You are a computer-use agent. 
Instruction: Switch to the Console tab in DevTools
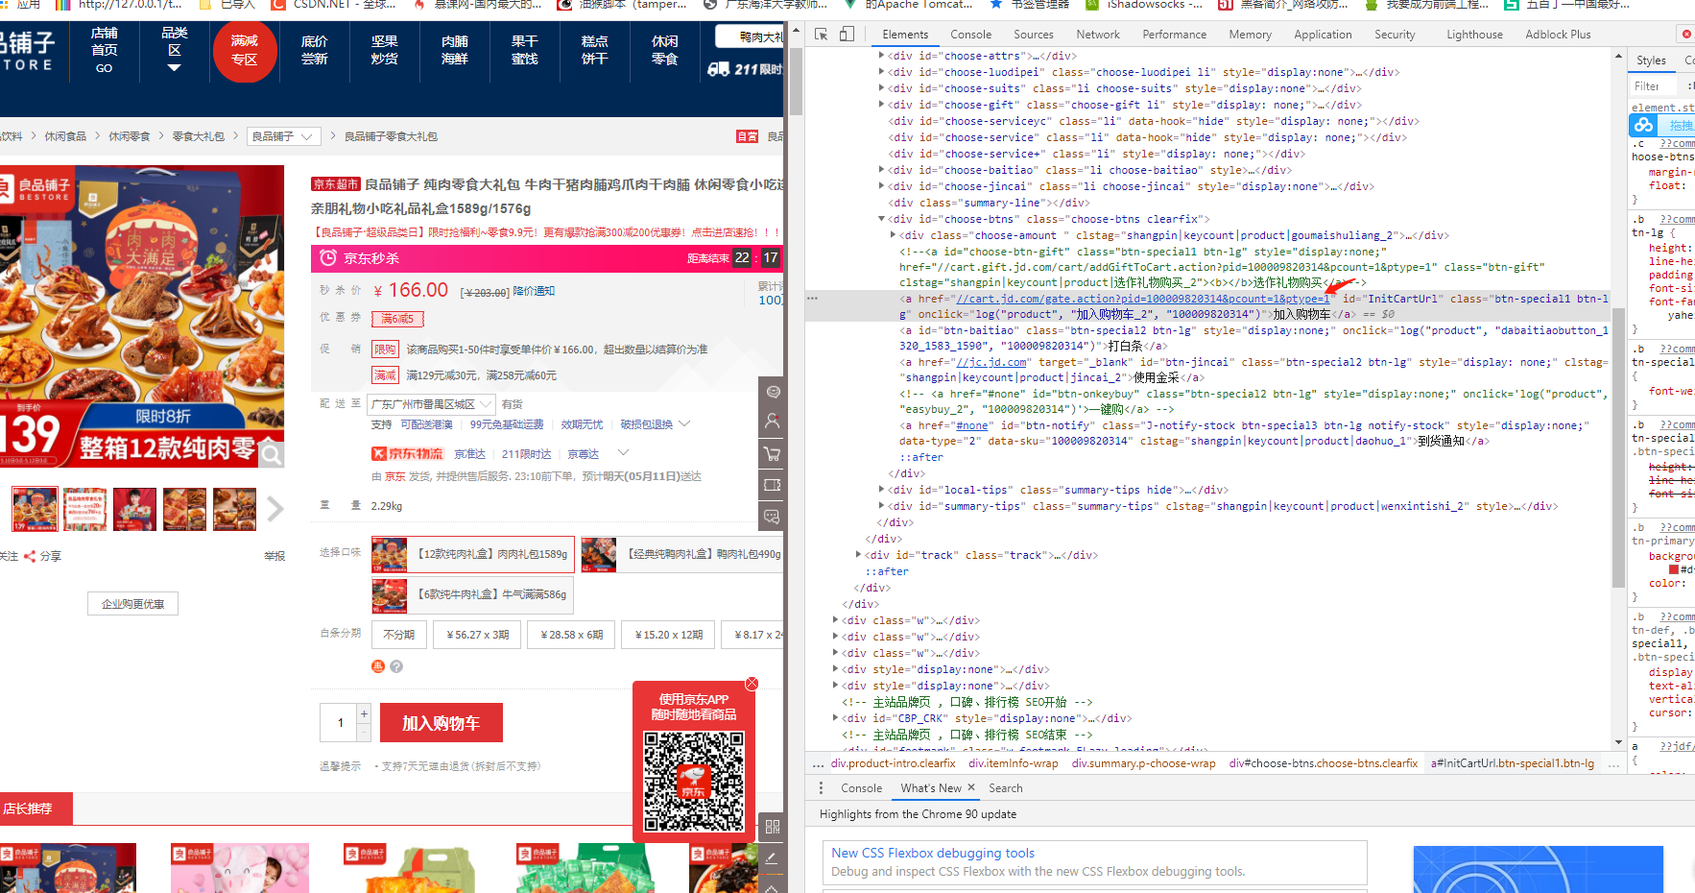pos(970,35)
